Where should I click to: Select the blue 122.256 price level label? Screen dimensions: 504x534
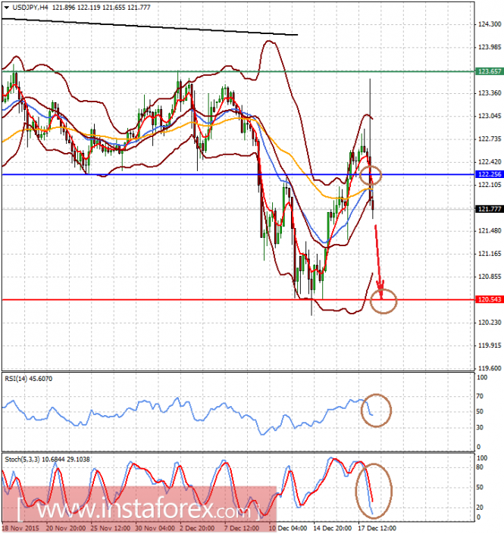pos(490,174)
